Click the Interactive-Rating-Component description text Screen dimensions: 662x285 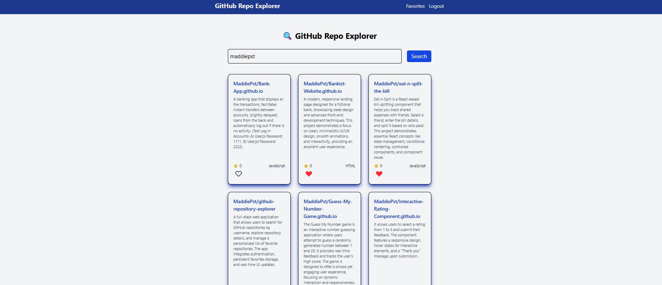click(x=400, y=240)
